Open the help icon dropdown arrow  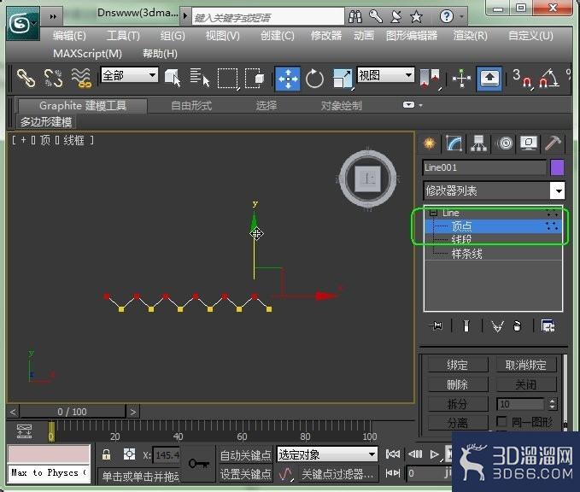pyautogui.click(x=461, y=16)
